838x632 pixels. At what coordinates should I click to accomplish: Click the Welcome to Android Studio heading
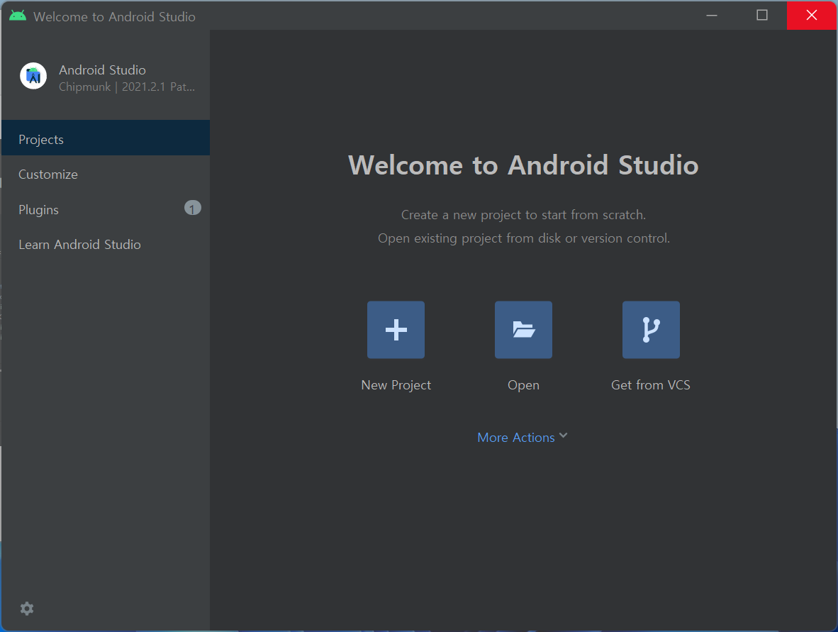click(523, 165)
